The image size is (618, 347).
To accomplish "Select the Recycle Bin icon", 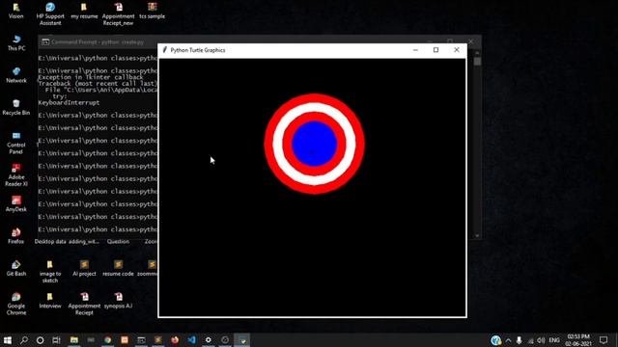I will [x=16, y=107].
